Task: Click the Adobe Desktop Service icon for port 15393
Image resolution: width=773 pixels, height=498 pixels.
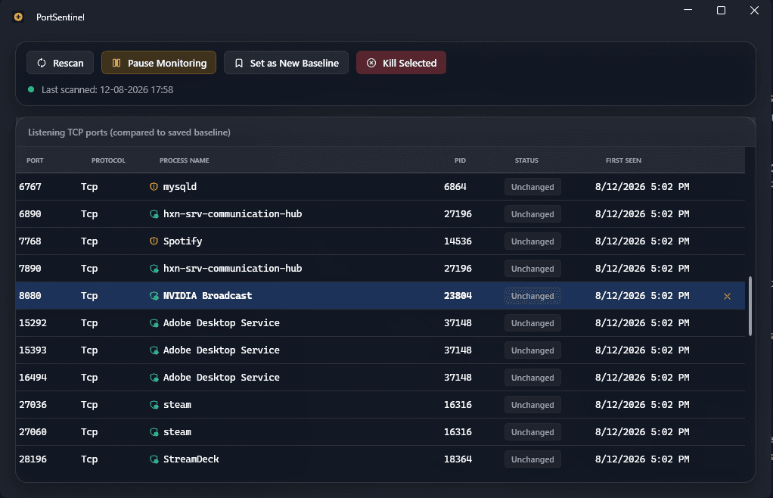Action: 154,350
